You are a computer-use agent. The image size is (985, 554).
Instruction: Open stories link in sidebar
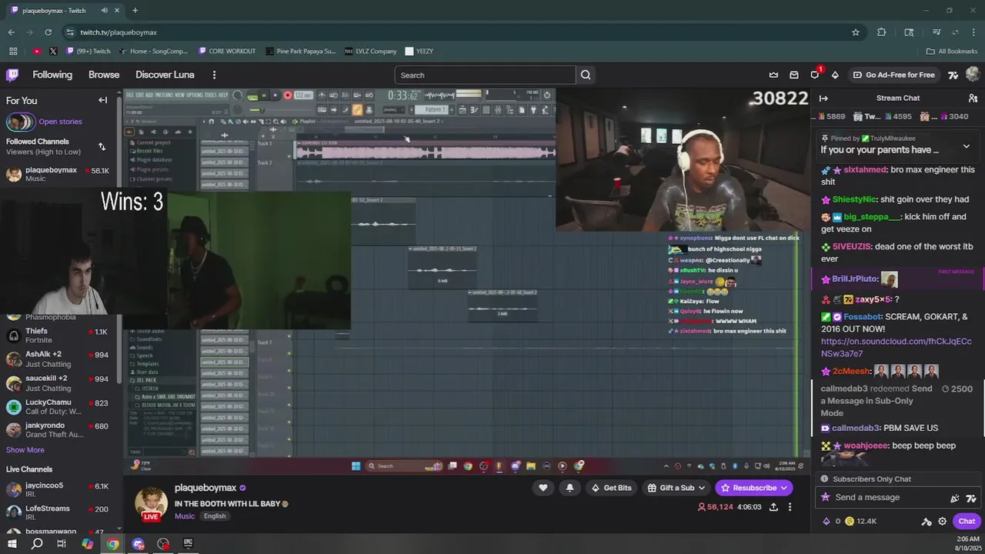pyautogui.click(x=60, y=122)
